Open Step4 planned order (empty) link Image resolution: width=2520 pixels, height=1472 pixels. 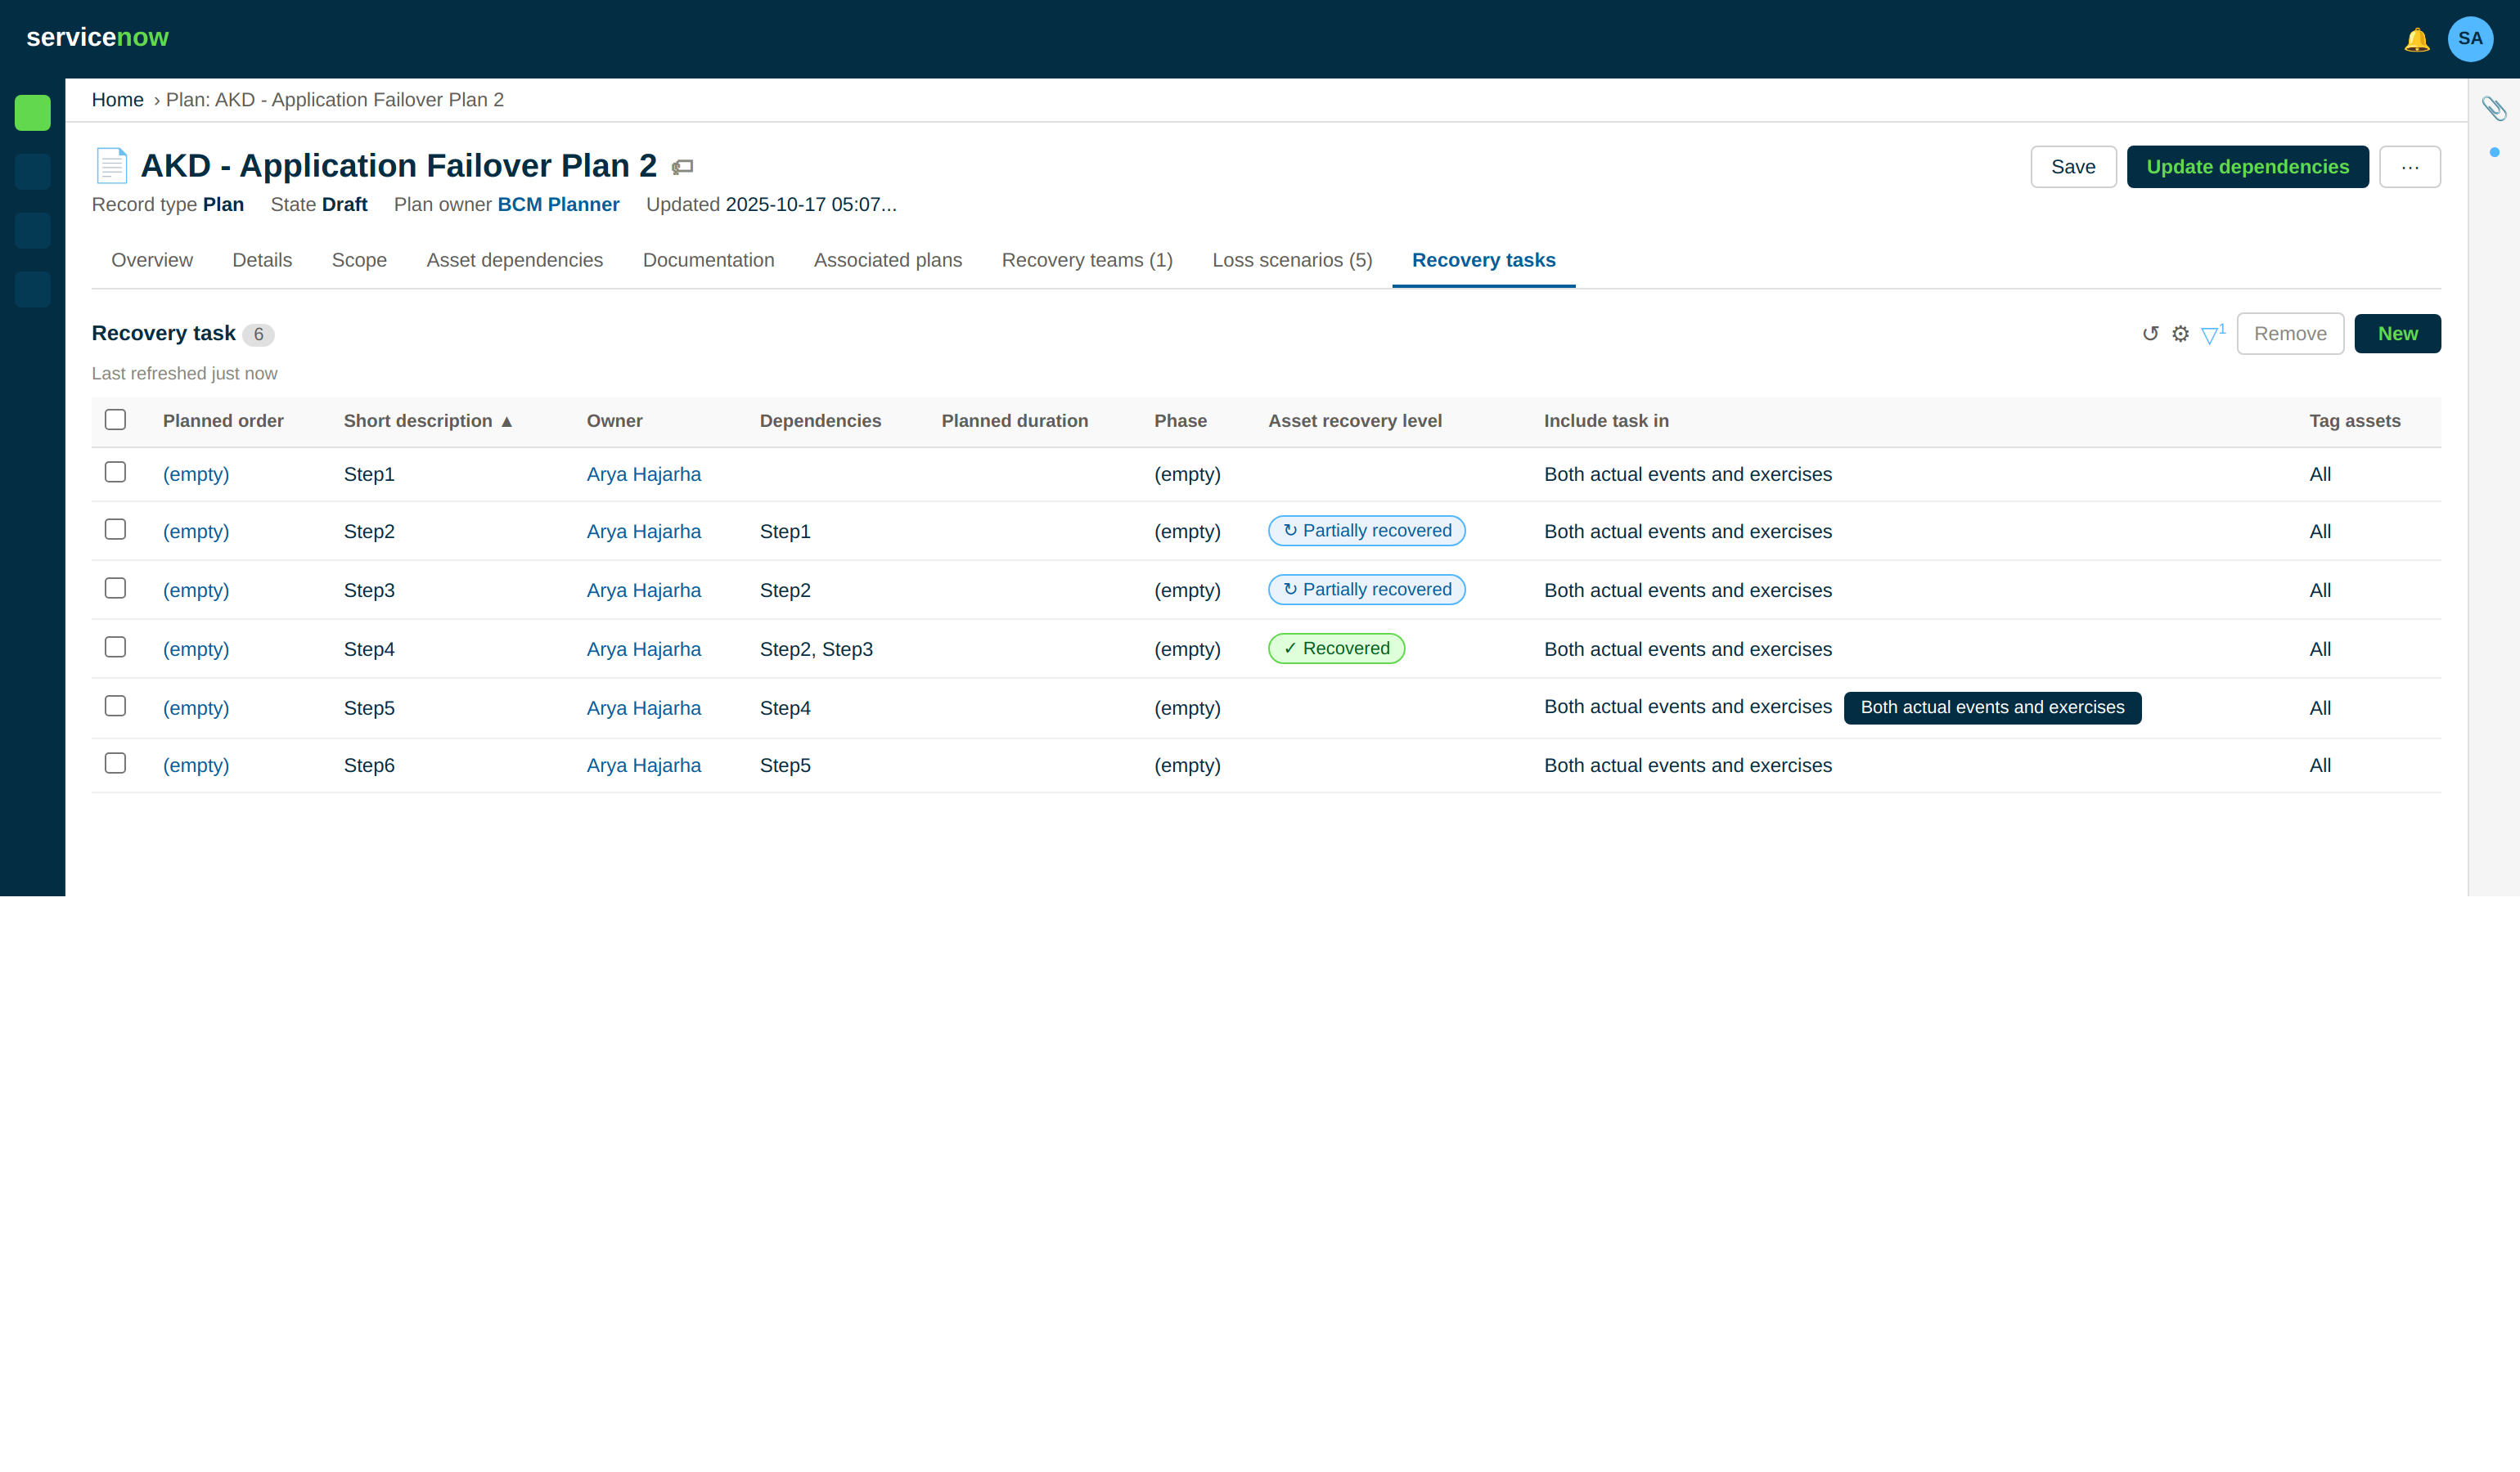coord(196,649)
